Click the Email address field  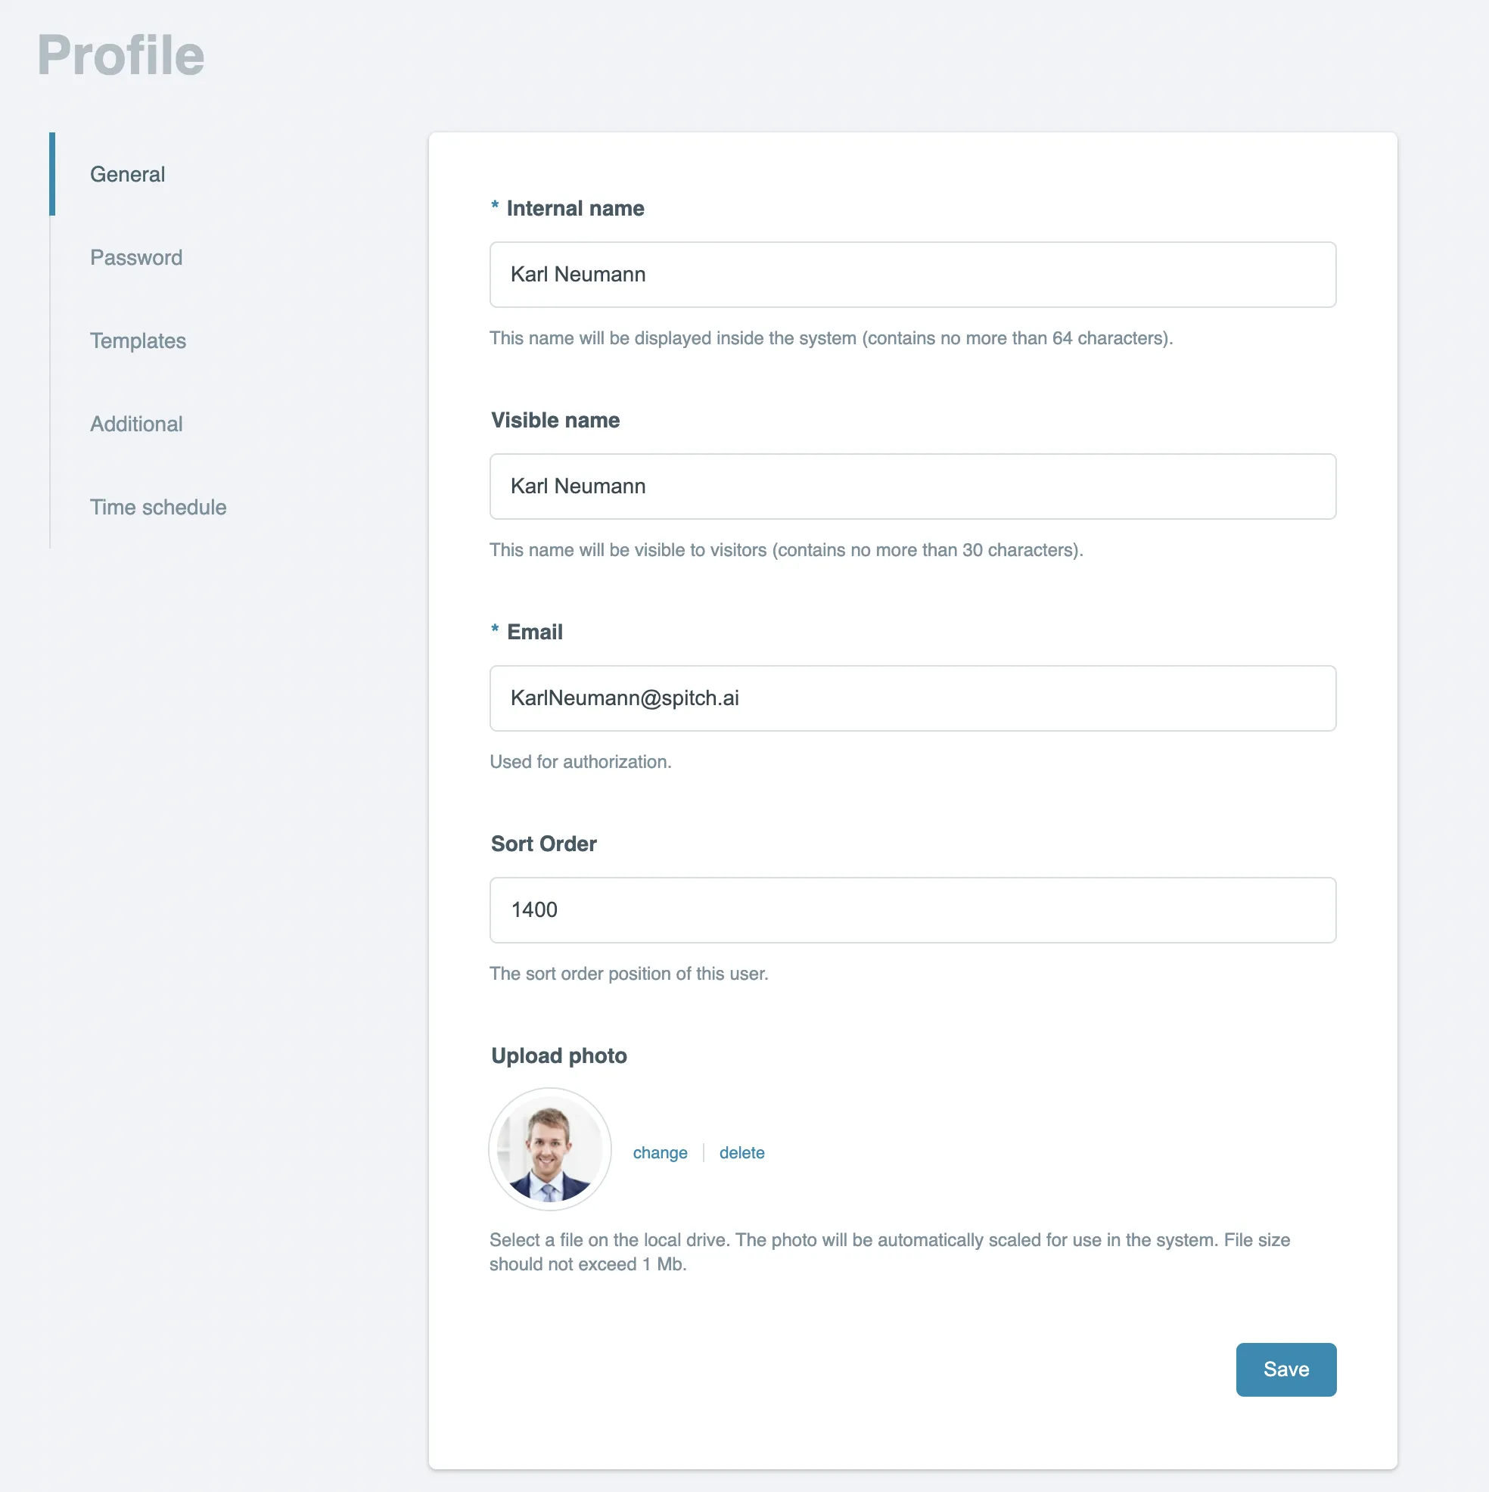pos(913,698)
